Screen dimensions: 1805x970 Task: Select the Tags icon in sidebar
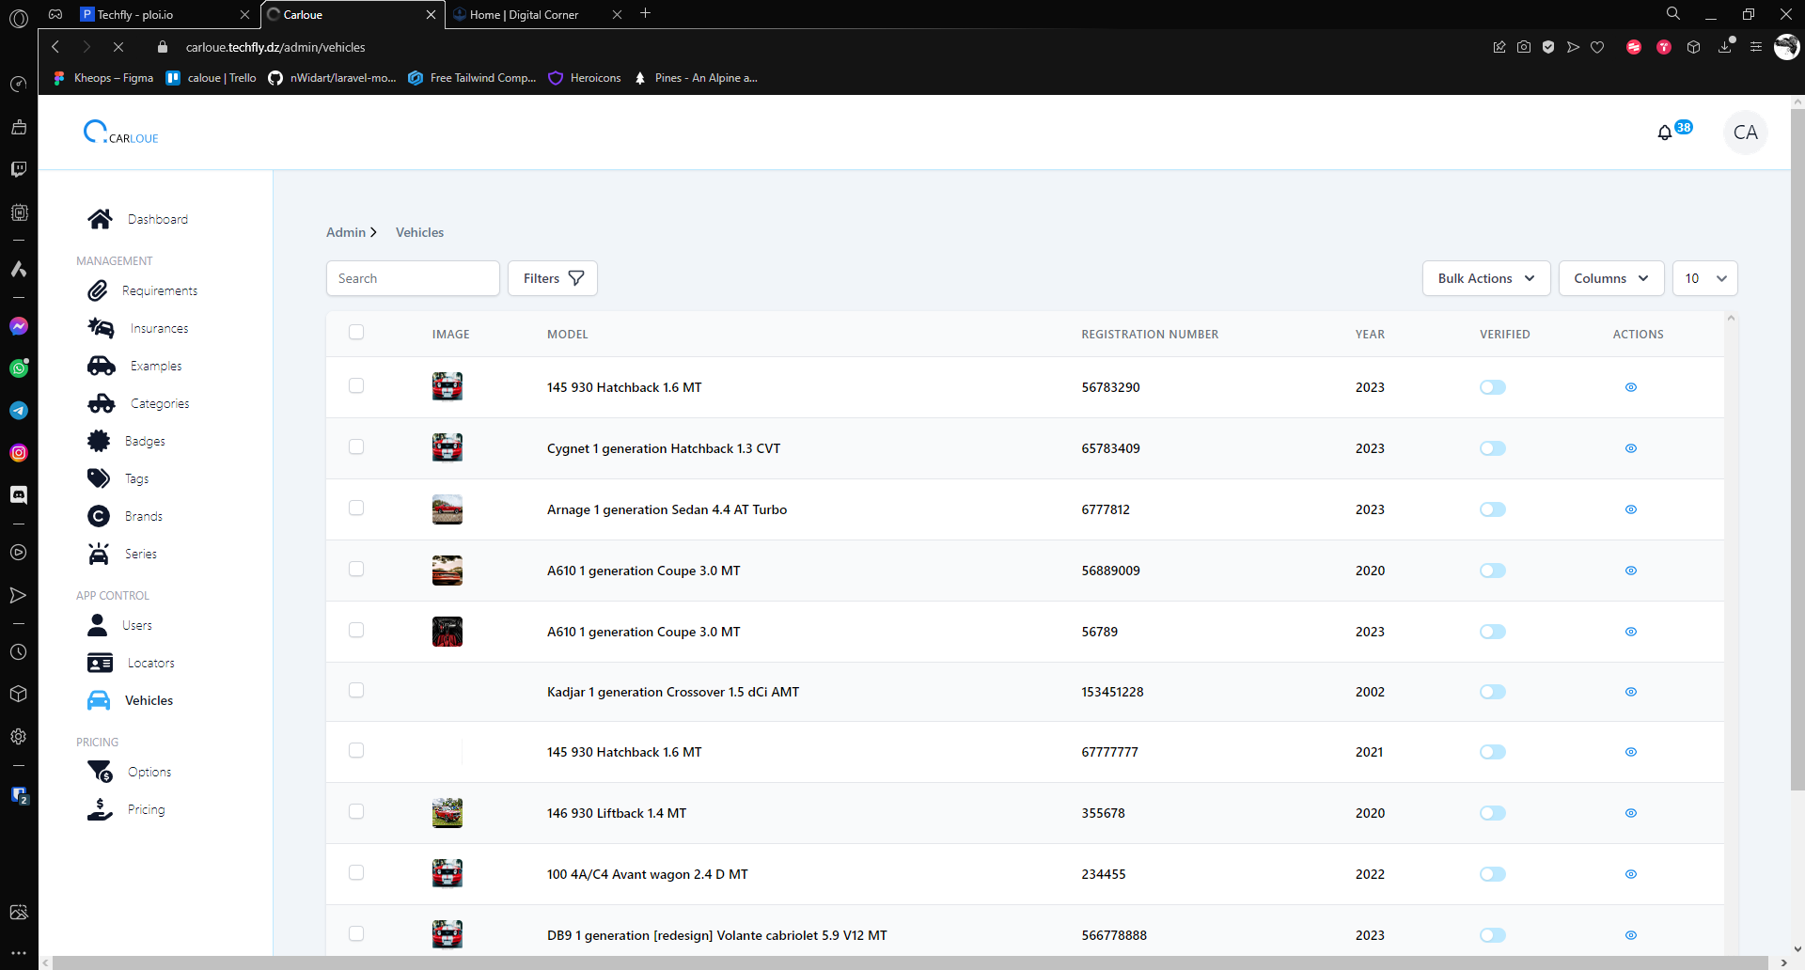[x=99, y=478]
